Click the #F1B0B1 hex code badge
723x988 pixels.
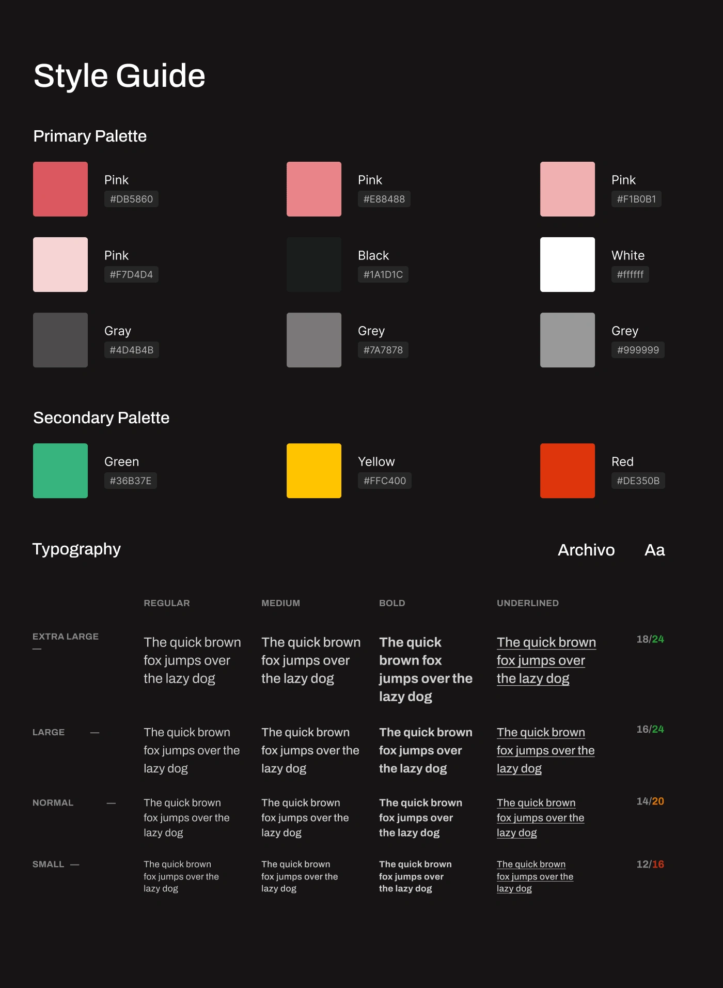tap(636, 199)
